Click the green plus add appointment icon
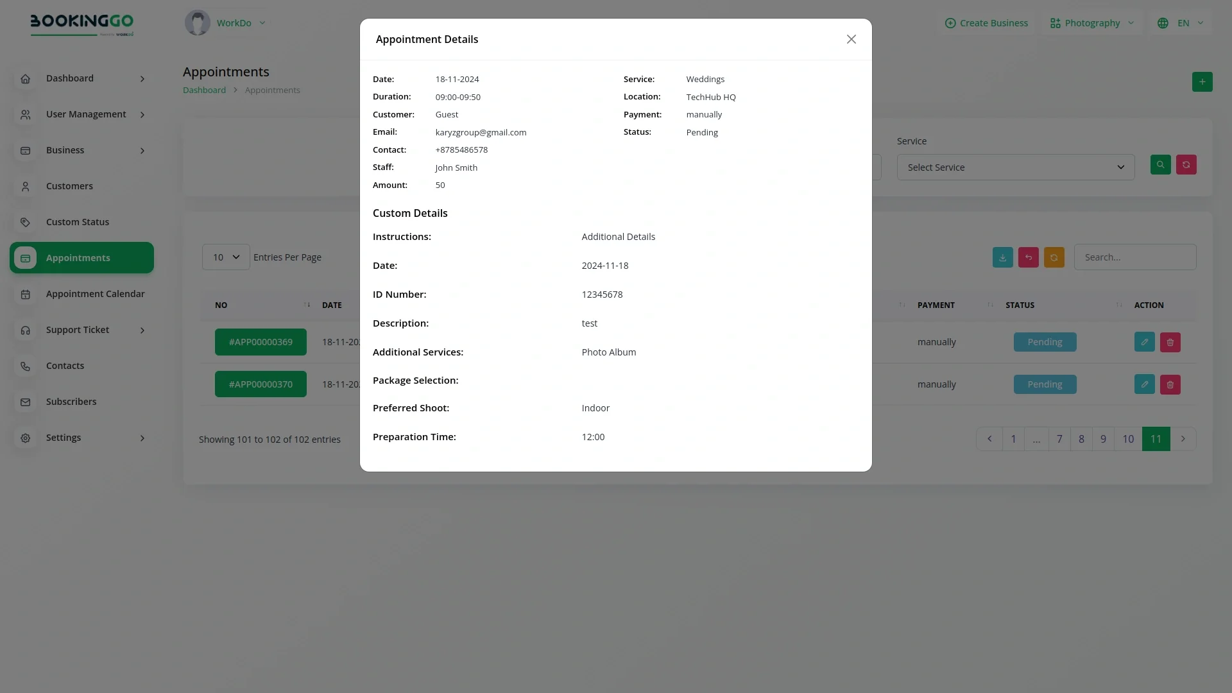Screen dimensions: 1232x693 point(1202,82)
